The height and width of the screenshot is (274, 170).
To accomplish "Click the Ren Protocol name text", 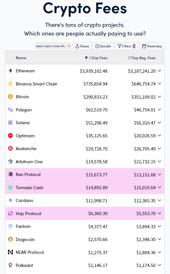I will point(28,174).
